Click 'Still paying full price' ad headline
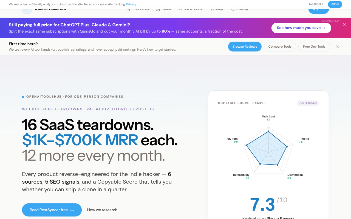 coord(69,25)
